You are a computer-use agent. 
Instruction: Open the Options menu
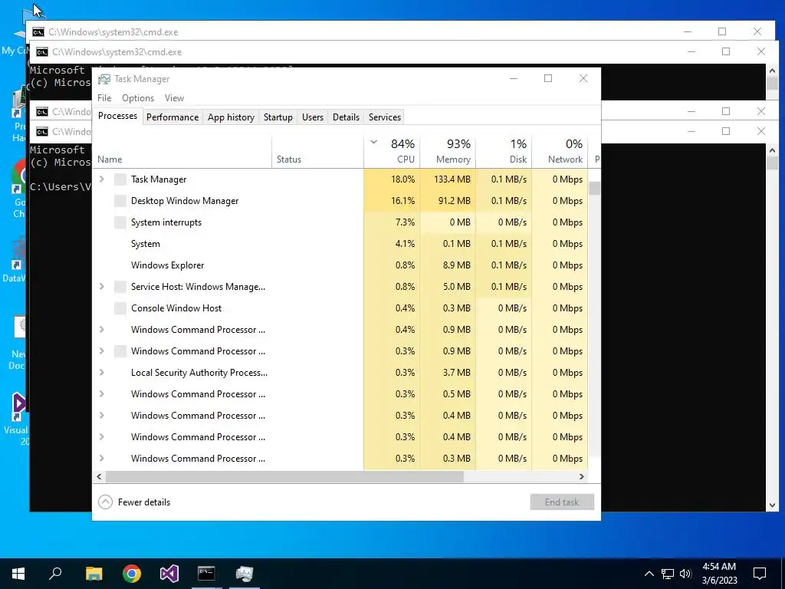coord(138,98)
